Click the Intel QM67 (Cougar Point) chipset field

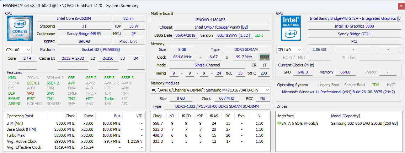click(x=222, y=28)
